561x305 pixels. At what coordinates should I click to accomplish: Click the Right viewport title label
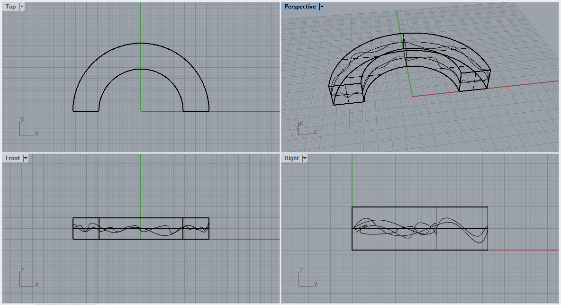click(x=292, y=158)
